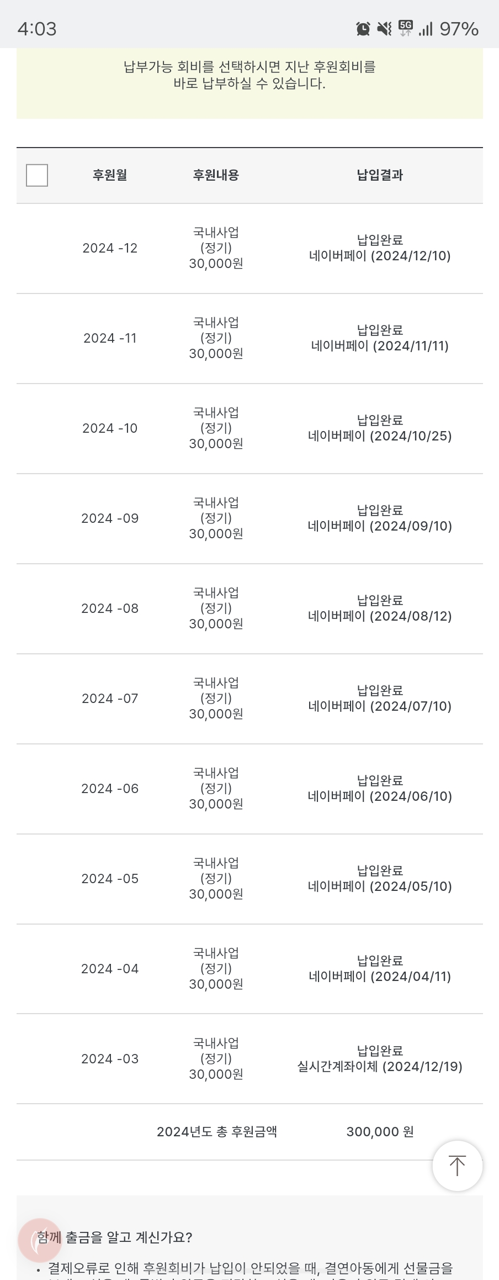Tap the 함께 출금을 알고 계신가요? heading
Screen dimensions: 499x1280
[115, 1237]
